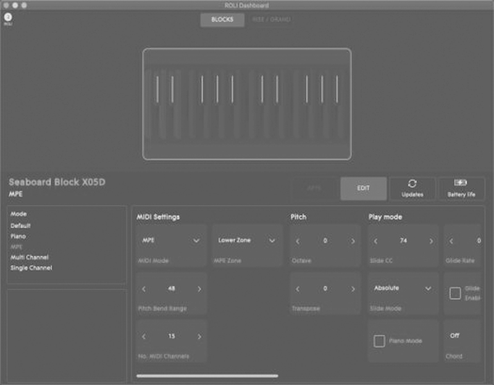The width and height of the screenshot is (494, 385).
Task: Increase No. MIDI Channels value
Action: [199, 336]
